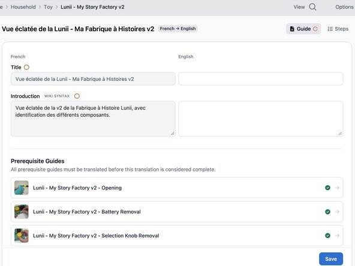Click the English Introduction text area

pos(261,119)
